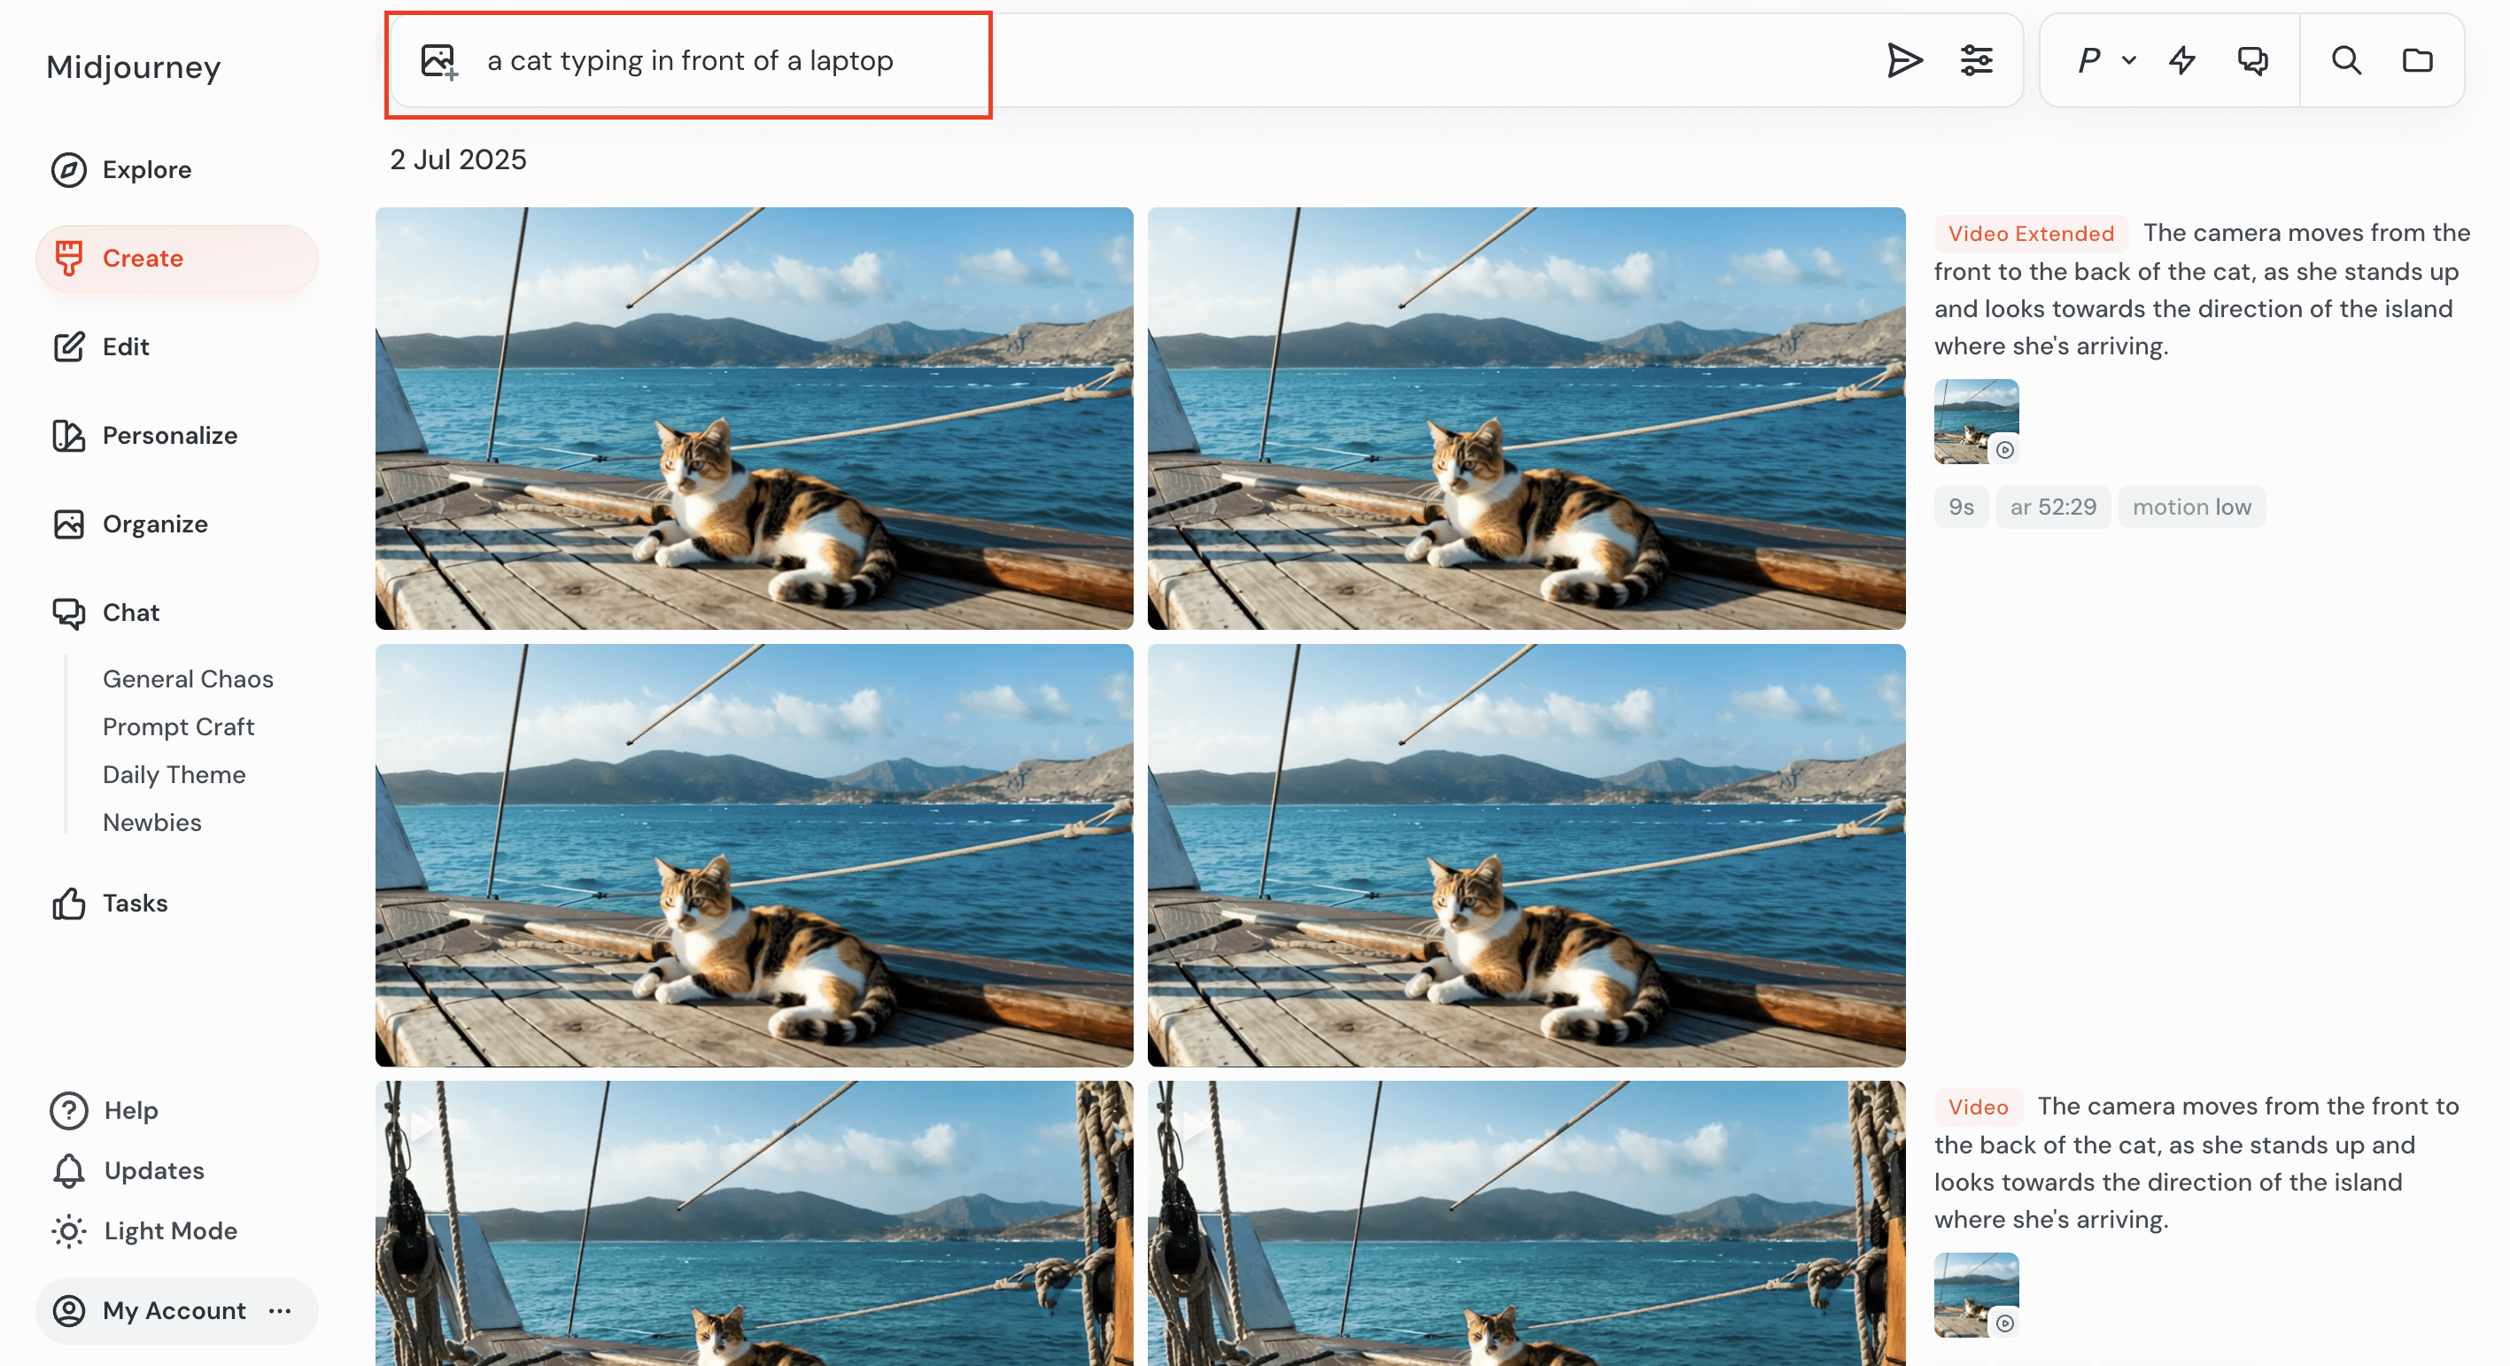The height and width of the screenshot is (1366, 2510).
Task: Toggle Light Mode in the sidebar
Action: tap(144, 1231)
